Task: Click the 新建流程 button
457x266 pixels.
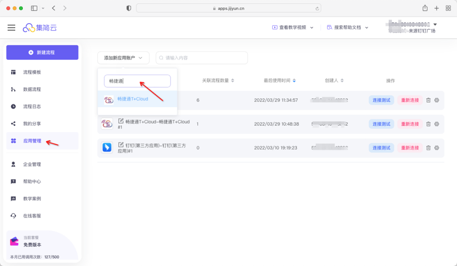Action: coord(42,53)
